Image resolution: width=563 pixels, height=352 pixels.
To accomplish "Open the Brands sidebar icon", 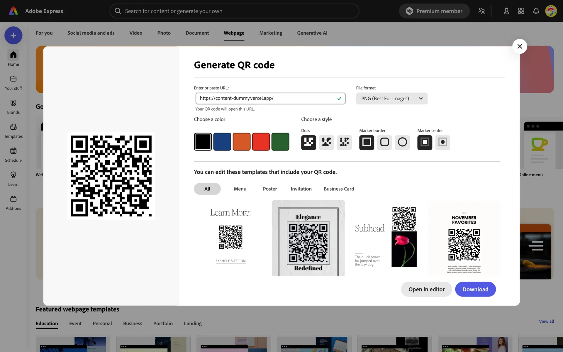I will pos(13,103).
